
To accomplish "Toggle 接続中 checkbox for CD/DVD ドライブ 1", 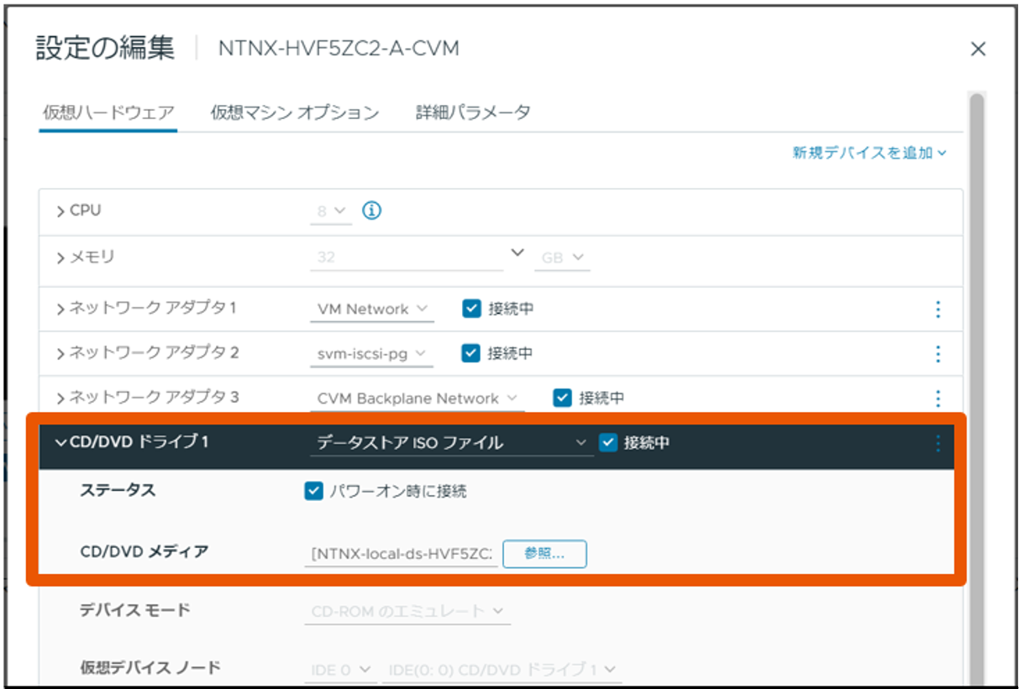I will click(x=607, y=442).
